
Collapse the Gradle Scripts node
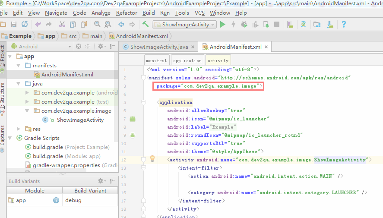pyautogui.click(x=11, y=138)
